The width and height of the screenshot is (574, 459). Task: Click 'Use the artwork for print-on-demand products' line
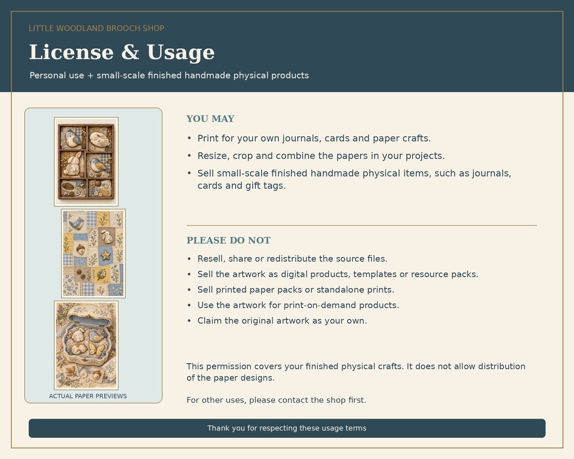coord(298,305)
